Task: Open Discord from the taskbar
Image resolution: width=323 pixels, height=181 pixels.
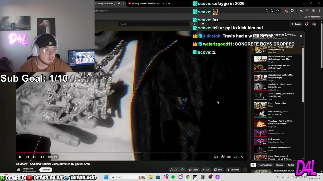Action: coord(180,177)
